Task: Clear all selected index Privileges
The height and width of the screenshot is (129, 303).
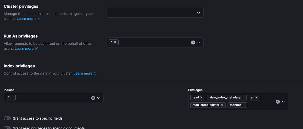Action: pyautogui.click(x=278, y=102)
